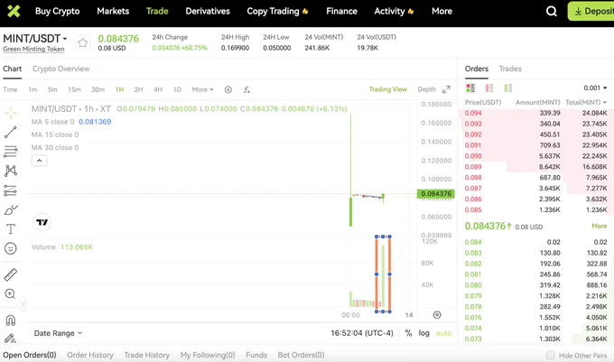
Task: Open price axis settings gear
Action: click(x=437, y=315)
